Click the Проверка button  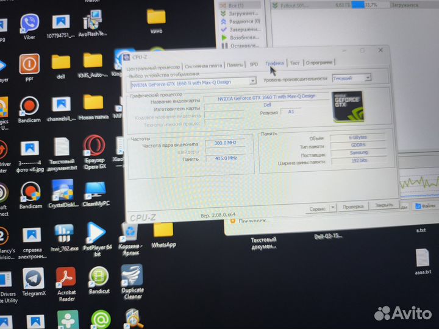click(x=353, y=207)
